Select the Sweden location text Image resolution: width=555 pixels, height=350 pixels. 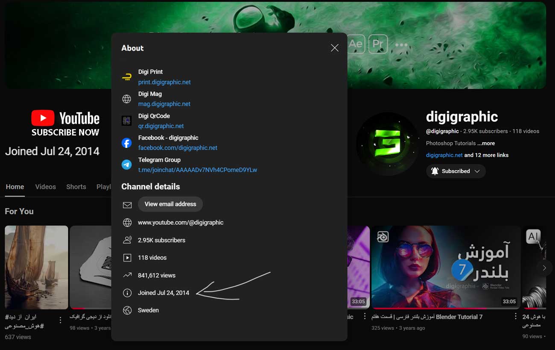click(x=148, y=310)
